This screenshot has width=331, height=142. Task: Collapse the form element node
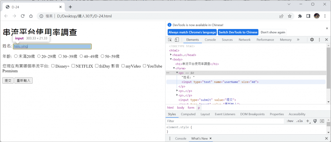click(x=174, y=68)
